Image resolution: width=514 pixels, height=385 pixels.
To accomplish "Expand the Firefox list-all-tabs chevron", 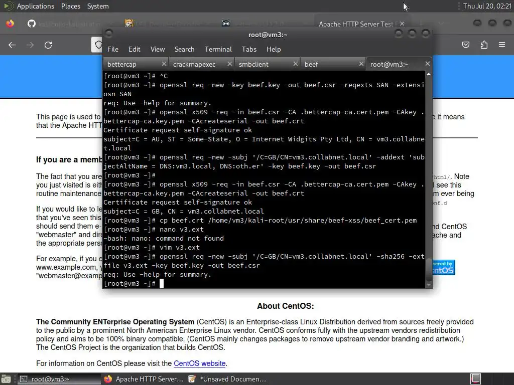I will pos(441,24).
